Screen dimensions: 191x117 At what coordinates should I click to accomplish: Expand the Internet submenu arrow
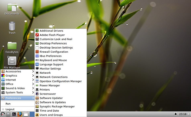point(33,80)
